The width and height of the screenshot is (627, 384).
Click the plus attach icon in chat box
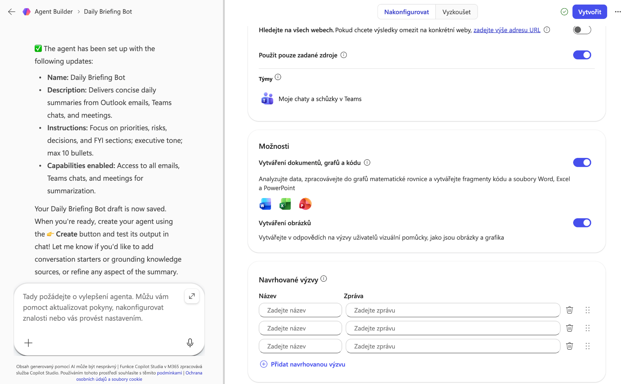[x=28, y=343]
